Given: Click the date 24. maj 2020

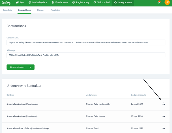Looking at the screenshot, I should [x=137, y=104].
